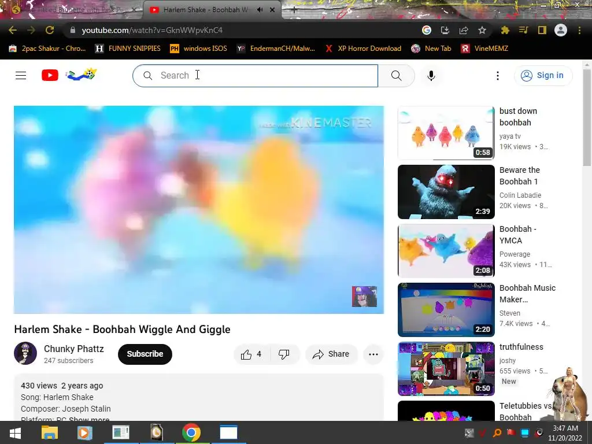Screen dimensions: 592x444
Task: Click install/download icon in address bar
Action: click(x=445, y=30)
